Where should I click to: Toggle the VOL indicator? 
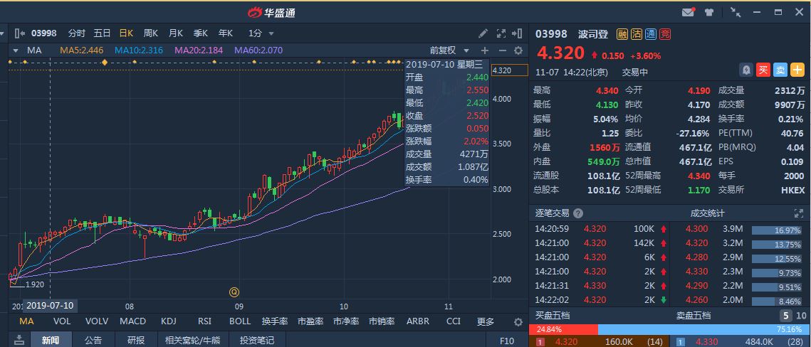coord(62,321)
